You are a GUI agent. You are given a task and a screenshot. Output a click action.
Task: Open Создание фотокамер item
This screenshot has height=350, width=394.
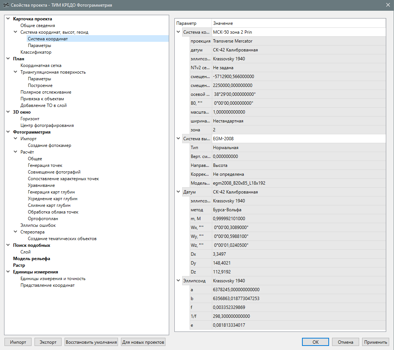49,145
